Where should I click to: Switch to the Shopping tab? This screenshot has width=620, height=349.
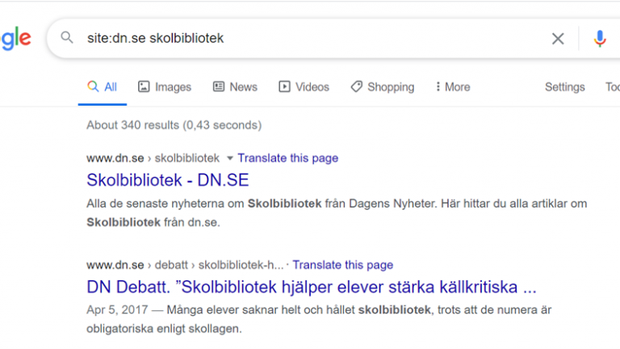click(383, 86)
